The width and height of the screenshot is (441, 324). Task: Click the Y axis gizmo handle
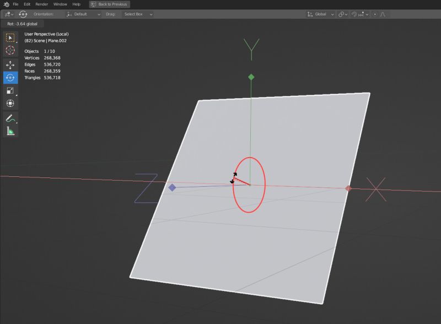251,75
